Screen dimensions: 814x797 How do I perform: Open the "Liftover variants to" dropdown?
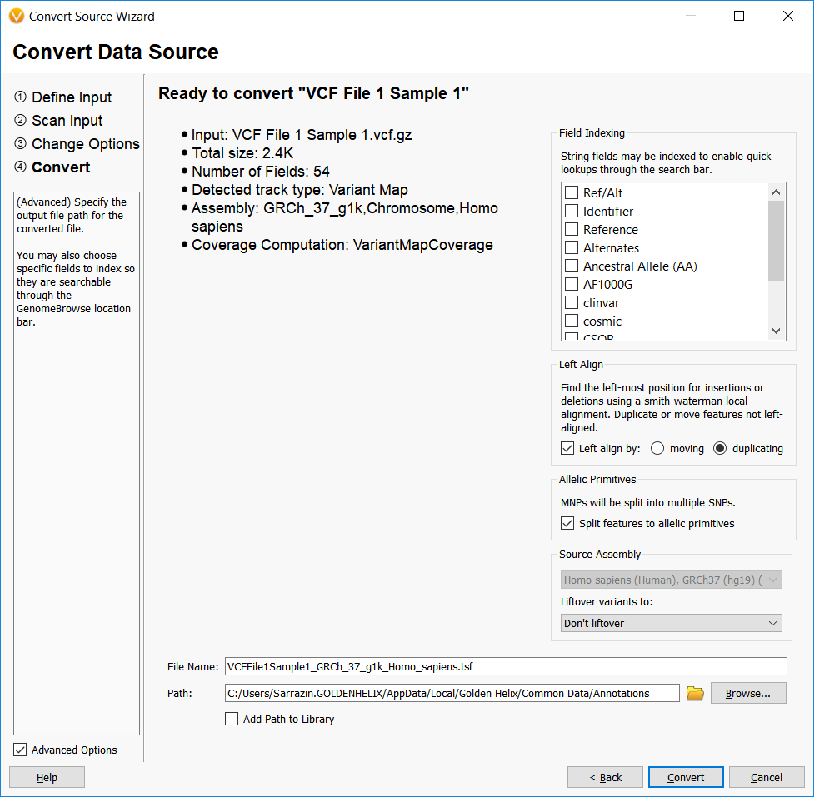tap(671, 622)
